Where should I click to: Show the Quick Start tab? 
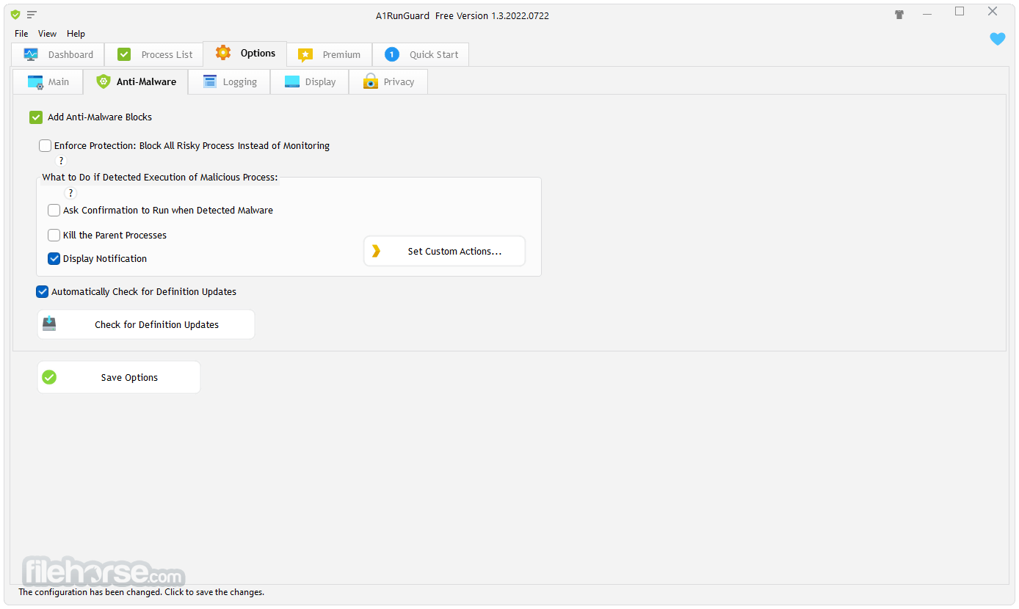(421, 54)
